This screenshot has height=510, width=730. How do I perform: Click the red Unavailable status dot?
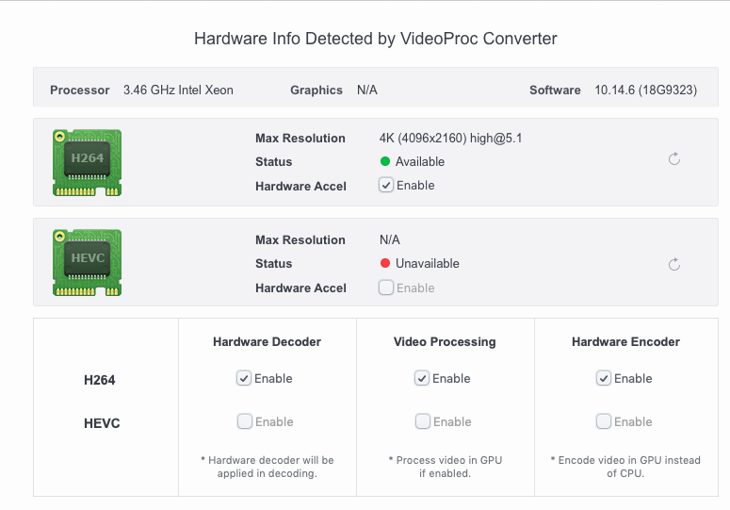(x=385, y=264)
